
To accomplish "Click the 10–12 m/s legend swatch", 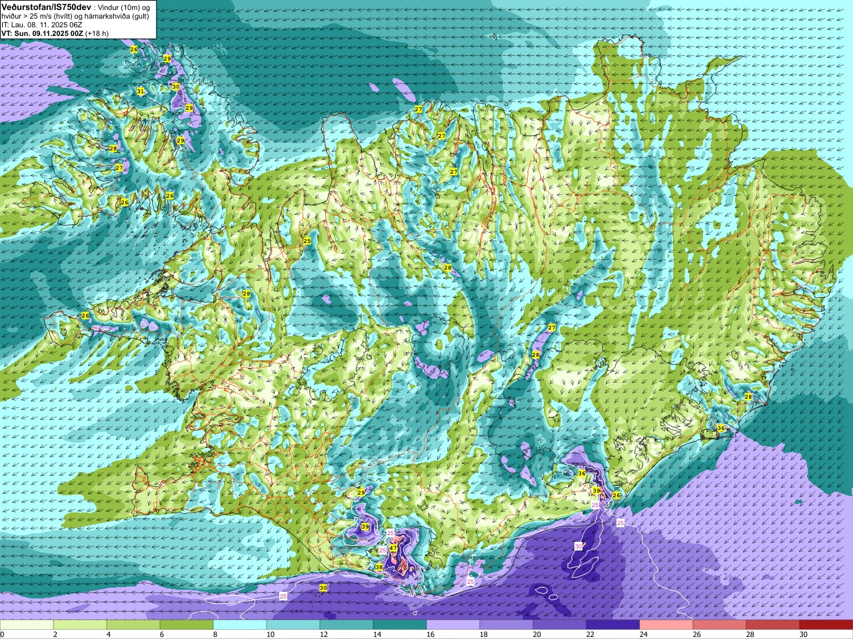I will 293,625.
